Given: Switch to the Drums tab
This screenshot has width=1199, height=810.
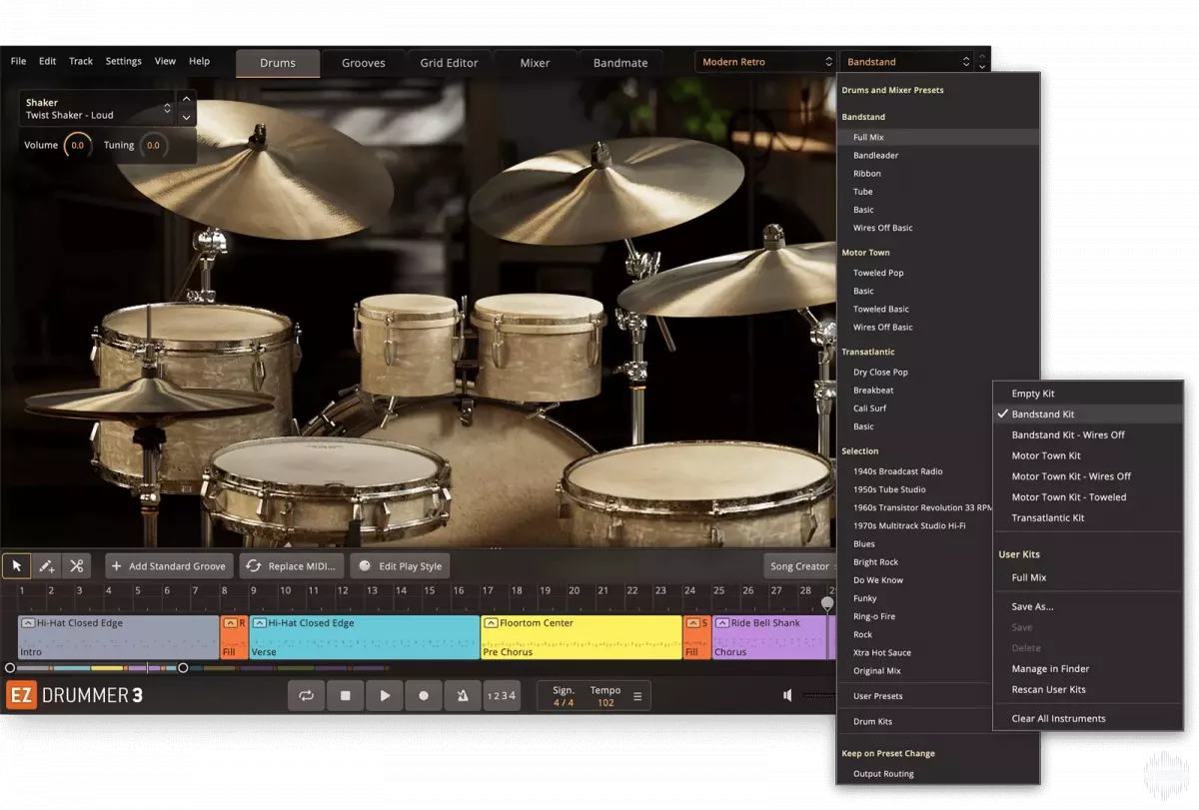Looking at the screenshot, I should (278, 63).
